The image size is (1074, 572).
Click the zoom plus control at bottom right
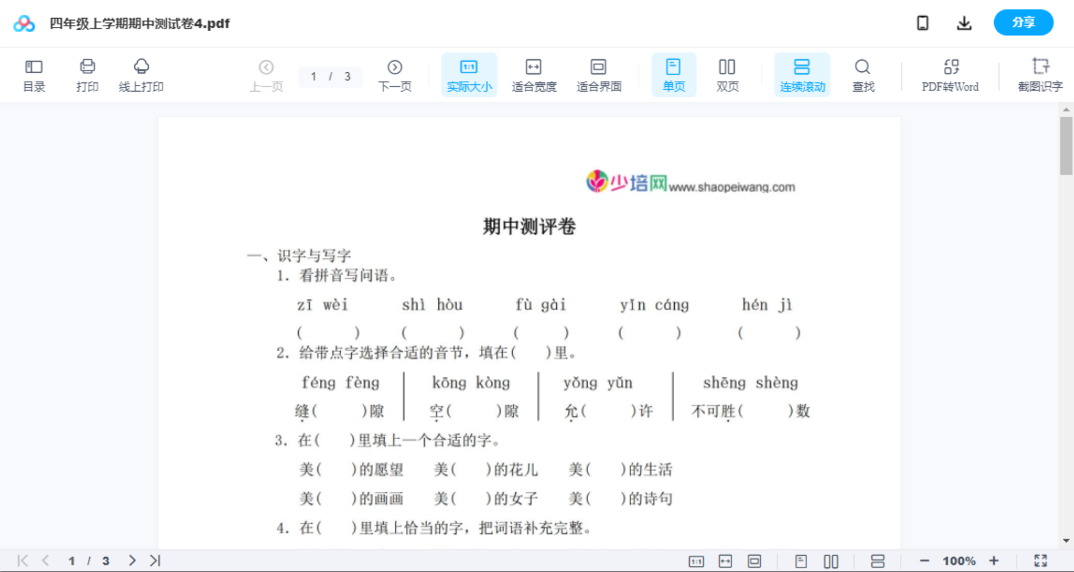994,560
